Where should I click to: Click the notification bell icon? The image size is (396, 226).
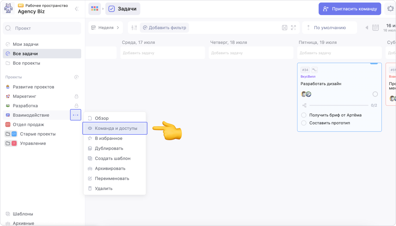coord(390,9)
